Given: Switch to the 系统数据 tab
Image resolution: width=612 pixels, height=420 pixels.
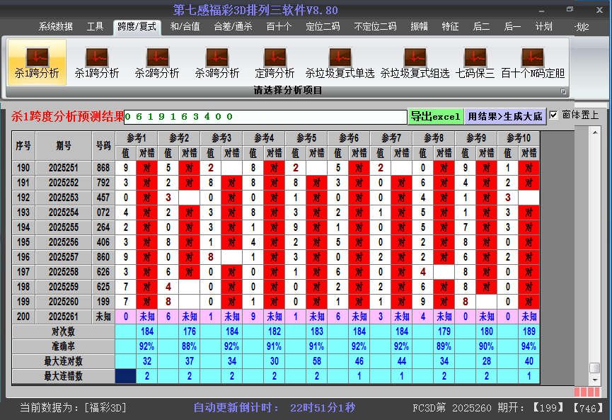Looking at the screenshot, I should [55, 27].
